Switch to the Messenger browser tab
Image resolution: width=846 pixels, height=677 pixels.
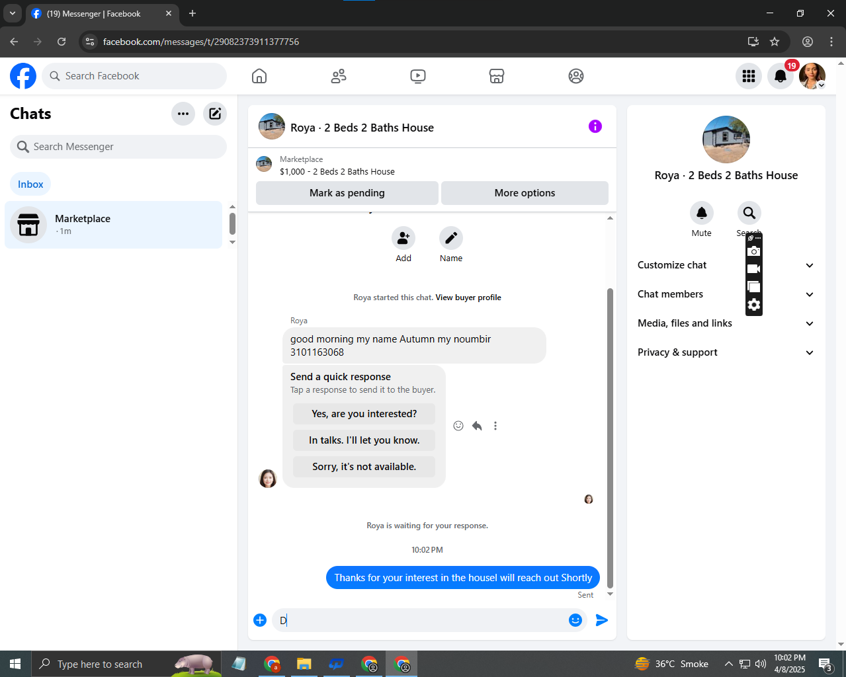[103, 13]
